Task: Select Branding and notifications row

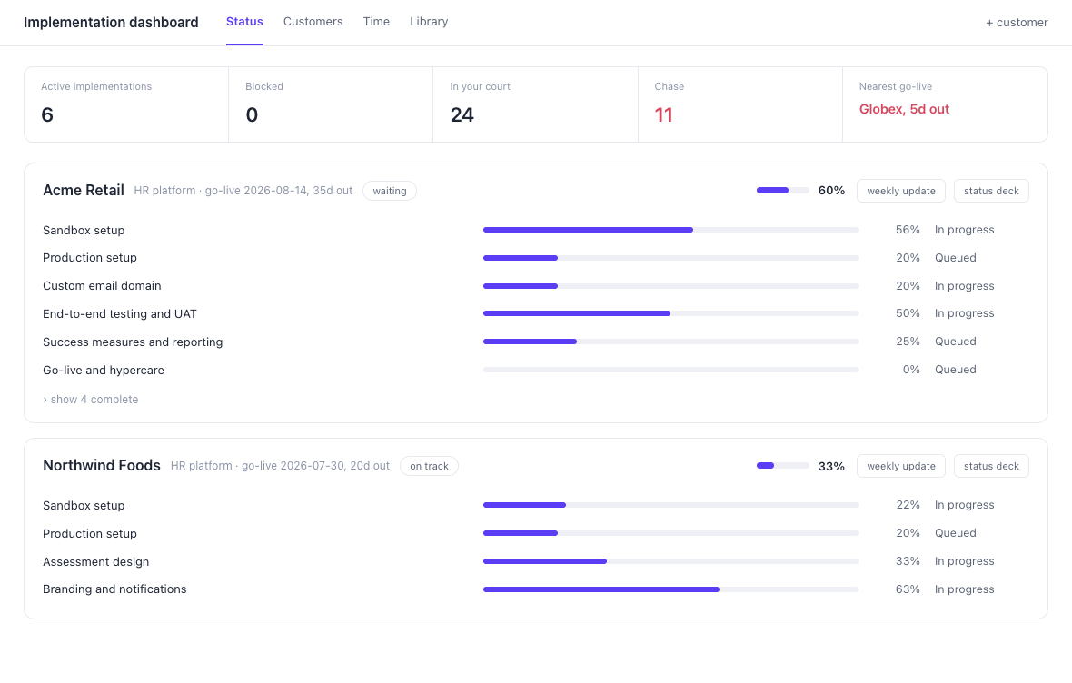Action: [x=535, y=589]
